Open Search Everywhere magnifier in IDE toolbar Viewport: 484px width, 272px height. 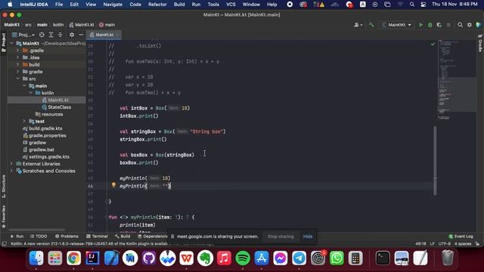460,25
